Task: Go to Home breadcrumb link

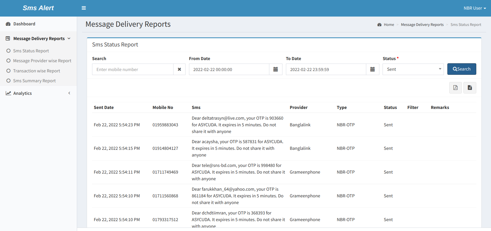Action: [389, 25]
